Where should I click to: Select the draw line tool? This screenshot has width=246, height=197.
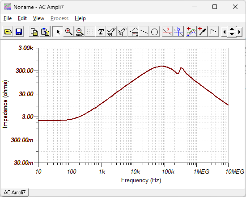(x=144, y=32)
